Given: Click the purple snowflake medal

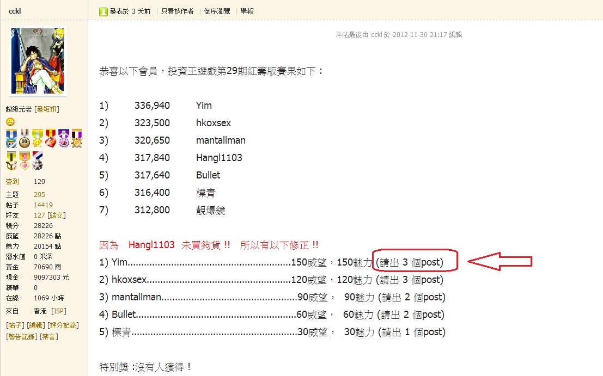Looking at the screenshot, I should [x=64, y=139].
